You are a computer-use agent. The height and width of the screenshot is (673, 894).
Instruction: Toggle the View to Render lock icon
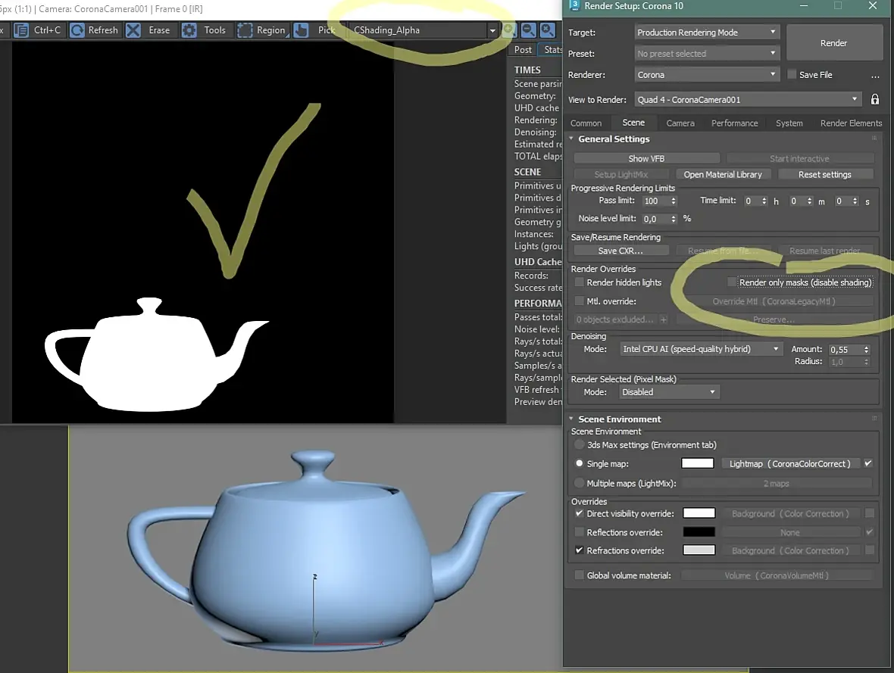tap(875, 99)
